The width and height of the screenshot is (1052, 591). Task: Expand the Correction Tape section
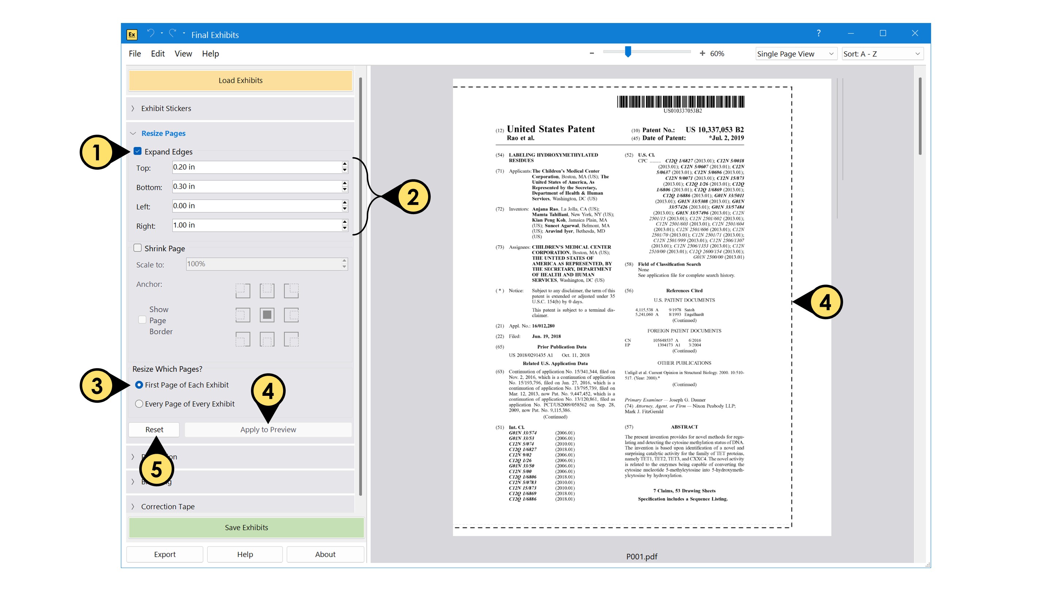(167, 506)
